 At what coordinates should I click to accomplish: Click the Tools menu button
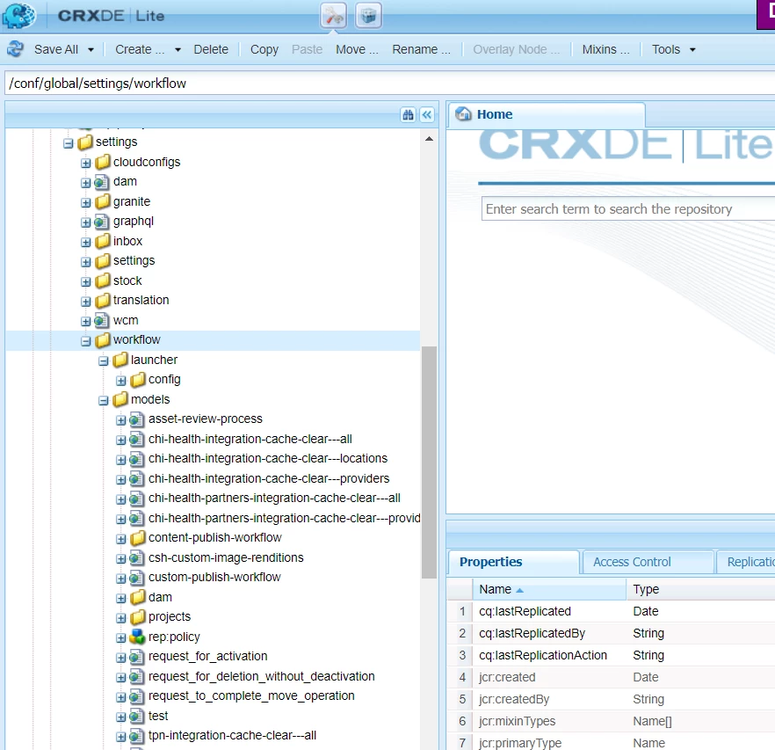point(666,49)
